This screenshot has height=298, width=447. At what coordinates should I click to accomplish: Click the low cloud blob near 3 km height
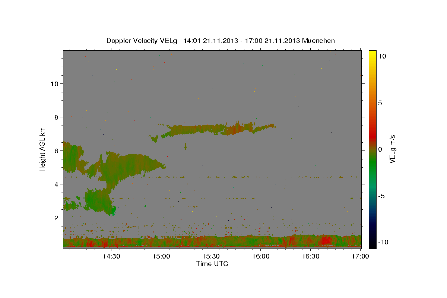[99, 201]
